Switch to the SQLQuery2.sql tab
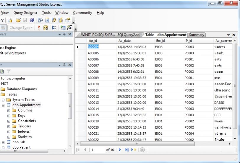 click(x=111, y=35)
